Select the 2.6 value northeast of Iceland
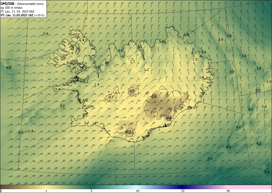This screenshot has height=193, width=272. (221, 39)
